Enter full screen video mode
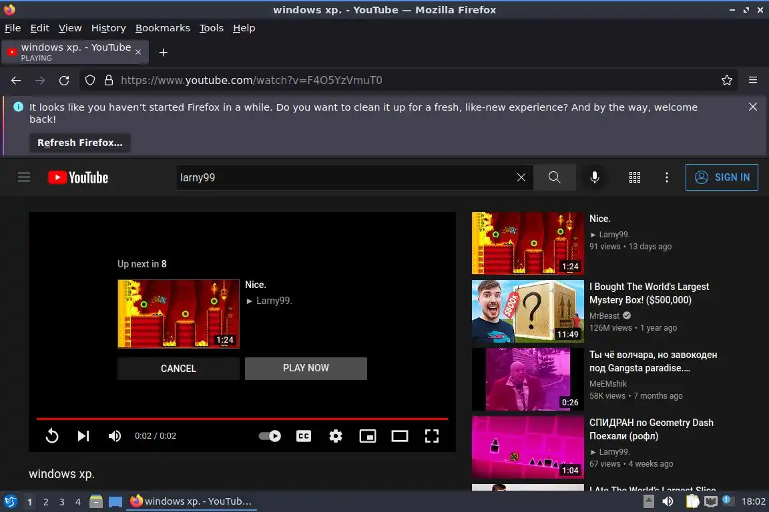 click(x=432, y=436)
